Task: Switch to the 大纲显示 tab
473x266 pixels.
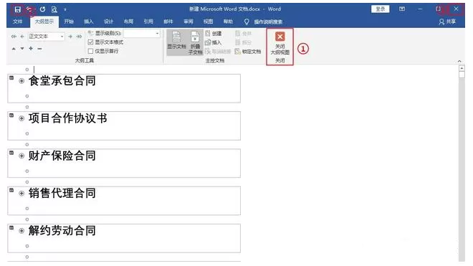Action: [44, 22]
